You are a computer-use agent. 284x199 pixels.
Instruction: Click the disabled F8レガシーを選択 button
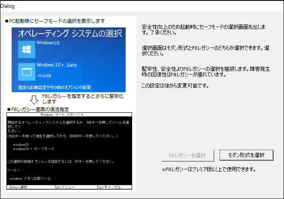pos(188,156)
